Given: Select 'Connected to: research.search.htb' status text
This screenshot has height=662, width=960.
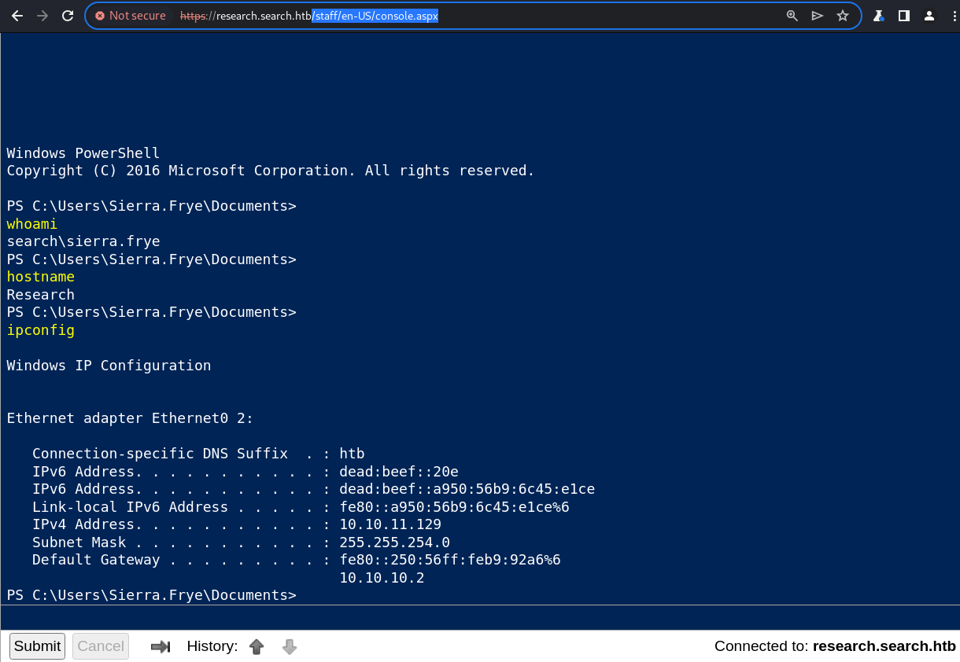Looking at the screenshot, I should [x=835, y=646].
